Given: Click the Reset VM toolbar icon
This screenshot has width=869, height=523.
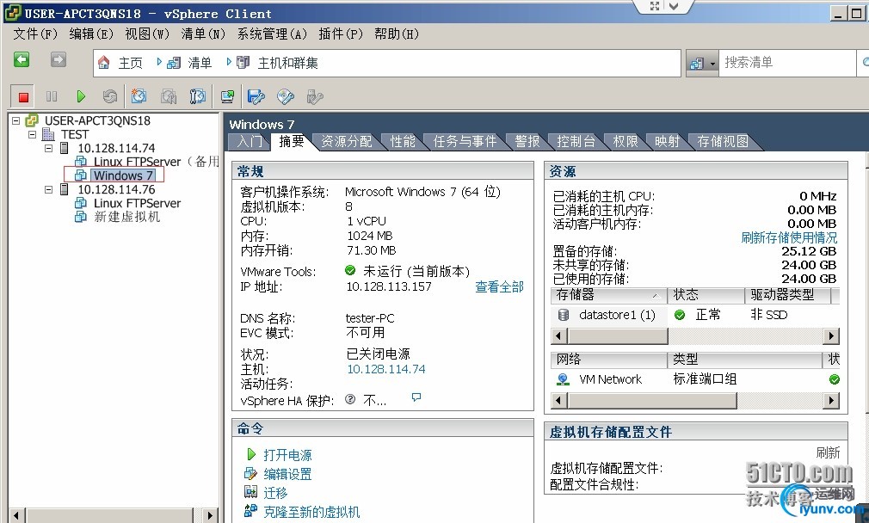Looking at the screenshot, I should click(x=110, y=97).
